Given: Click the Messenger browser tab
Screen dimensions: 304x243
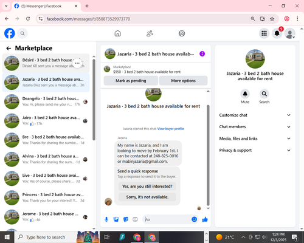Looking at the screenshot, I should 46,6.
